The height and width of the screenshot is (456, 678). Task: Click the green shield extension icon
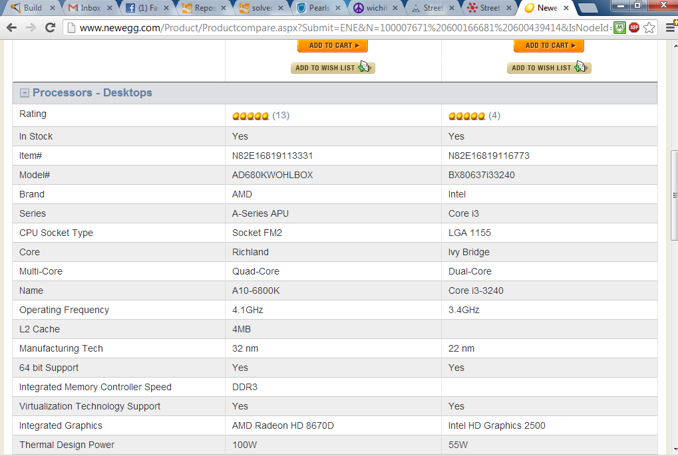pyautogui.click(x=619, y=28)
